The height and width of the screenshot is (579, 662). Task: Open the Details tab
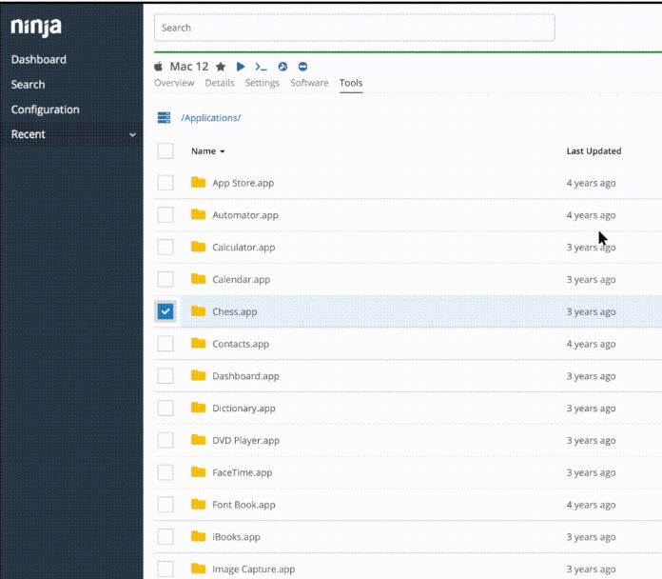(220, 83)
